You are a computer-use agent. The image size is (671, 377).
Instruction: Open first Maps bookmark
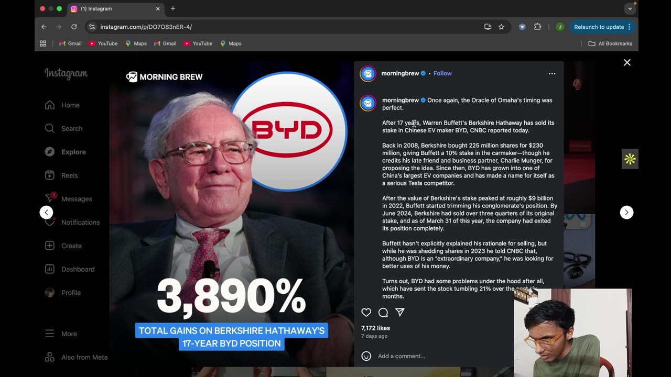coord(136,43)
